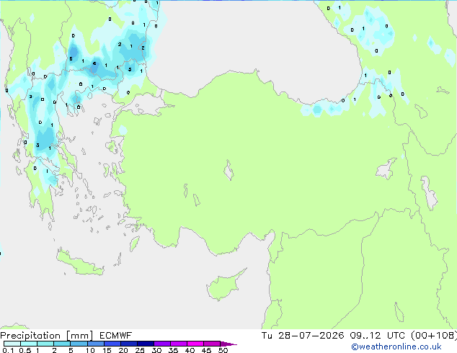This screenshot has height=353, width=457.
Task: Choose the 20–25 mm legend color swatch
Action: pos(128,344)
